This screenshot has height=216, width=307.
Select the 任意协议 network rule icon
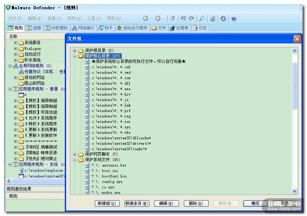pyautogui.click(x=21, y=72)
